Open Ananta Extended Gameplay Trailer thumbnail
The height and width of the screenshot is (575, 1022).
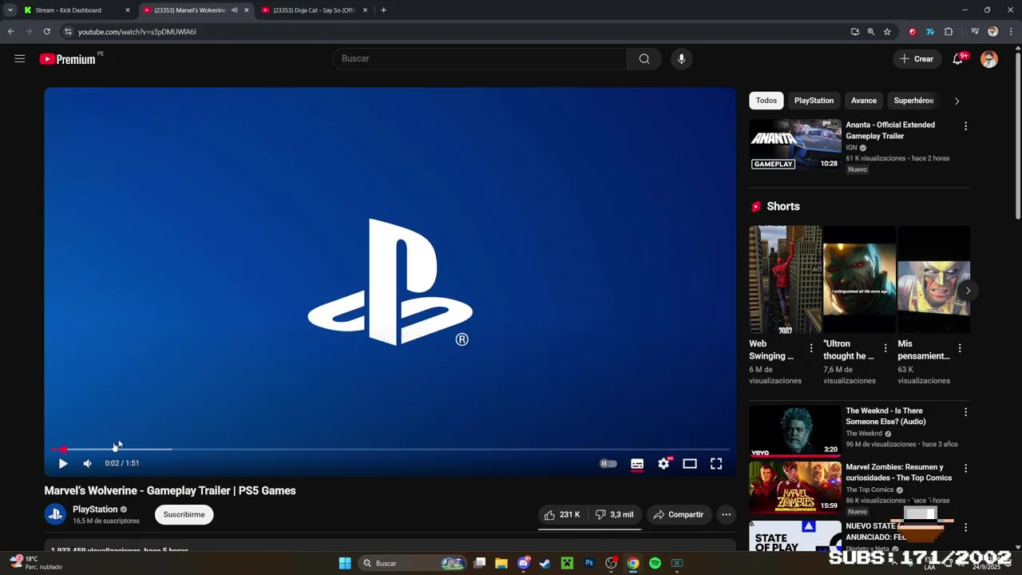(795, 145)
